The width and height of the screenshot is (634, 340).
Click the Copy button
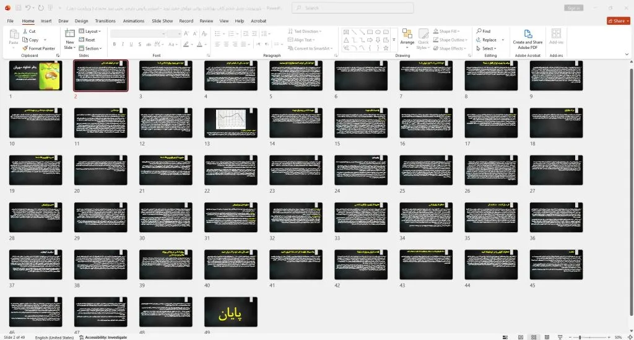pyautogui.click(x=31, y=40)
